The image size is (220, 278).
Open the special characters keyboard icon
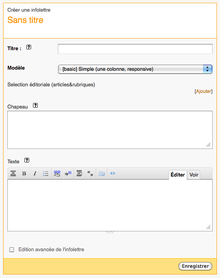101,173
